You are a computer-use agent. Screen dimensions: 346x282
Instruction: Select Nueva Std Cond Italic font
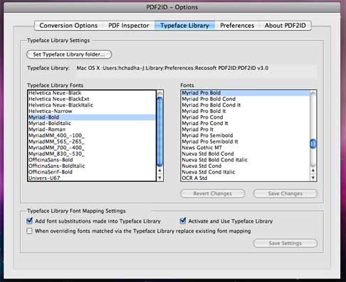click(245, 172)
